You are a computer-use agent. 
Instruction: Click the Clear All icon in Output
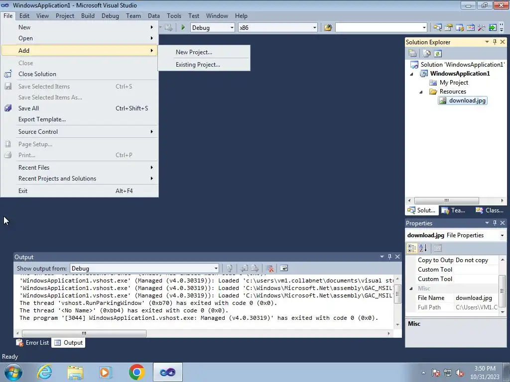coord(269,268)
